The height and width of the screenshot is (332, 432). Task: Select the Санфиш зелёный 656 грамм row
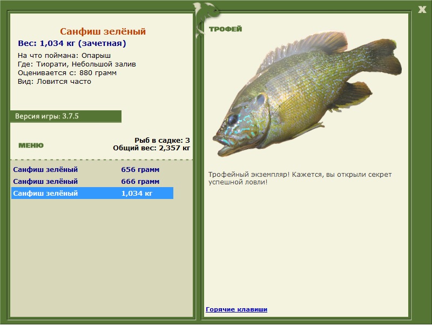click(x=92, y=169)
